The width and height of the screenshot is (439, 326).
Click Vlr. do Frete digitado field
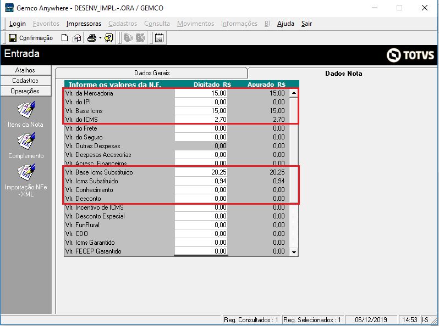(201, 128)
